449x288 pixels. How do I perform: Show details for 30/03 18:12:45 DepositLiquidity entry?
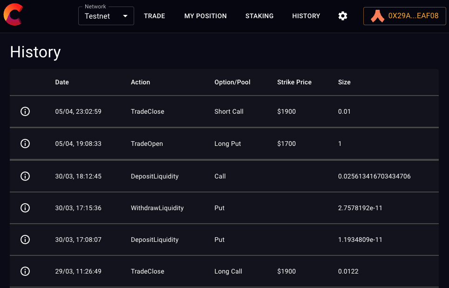pos(25,176)
